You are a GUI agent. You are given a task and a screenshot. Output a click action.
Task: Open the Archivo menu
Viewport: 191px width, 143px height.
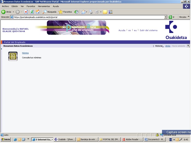coord(5,6)
